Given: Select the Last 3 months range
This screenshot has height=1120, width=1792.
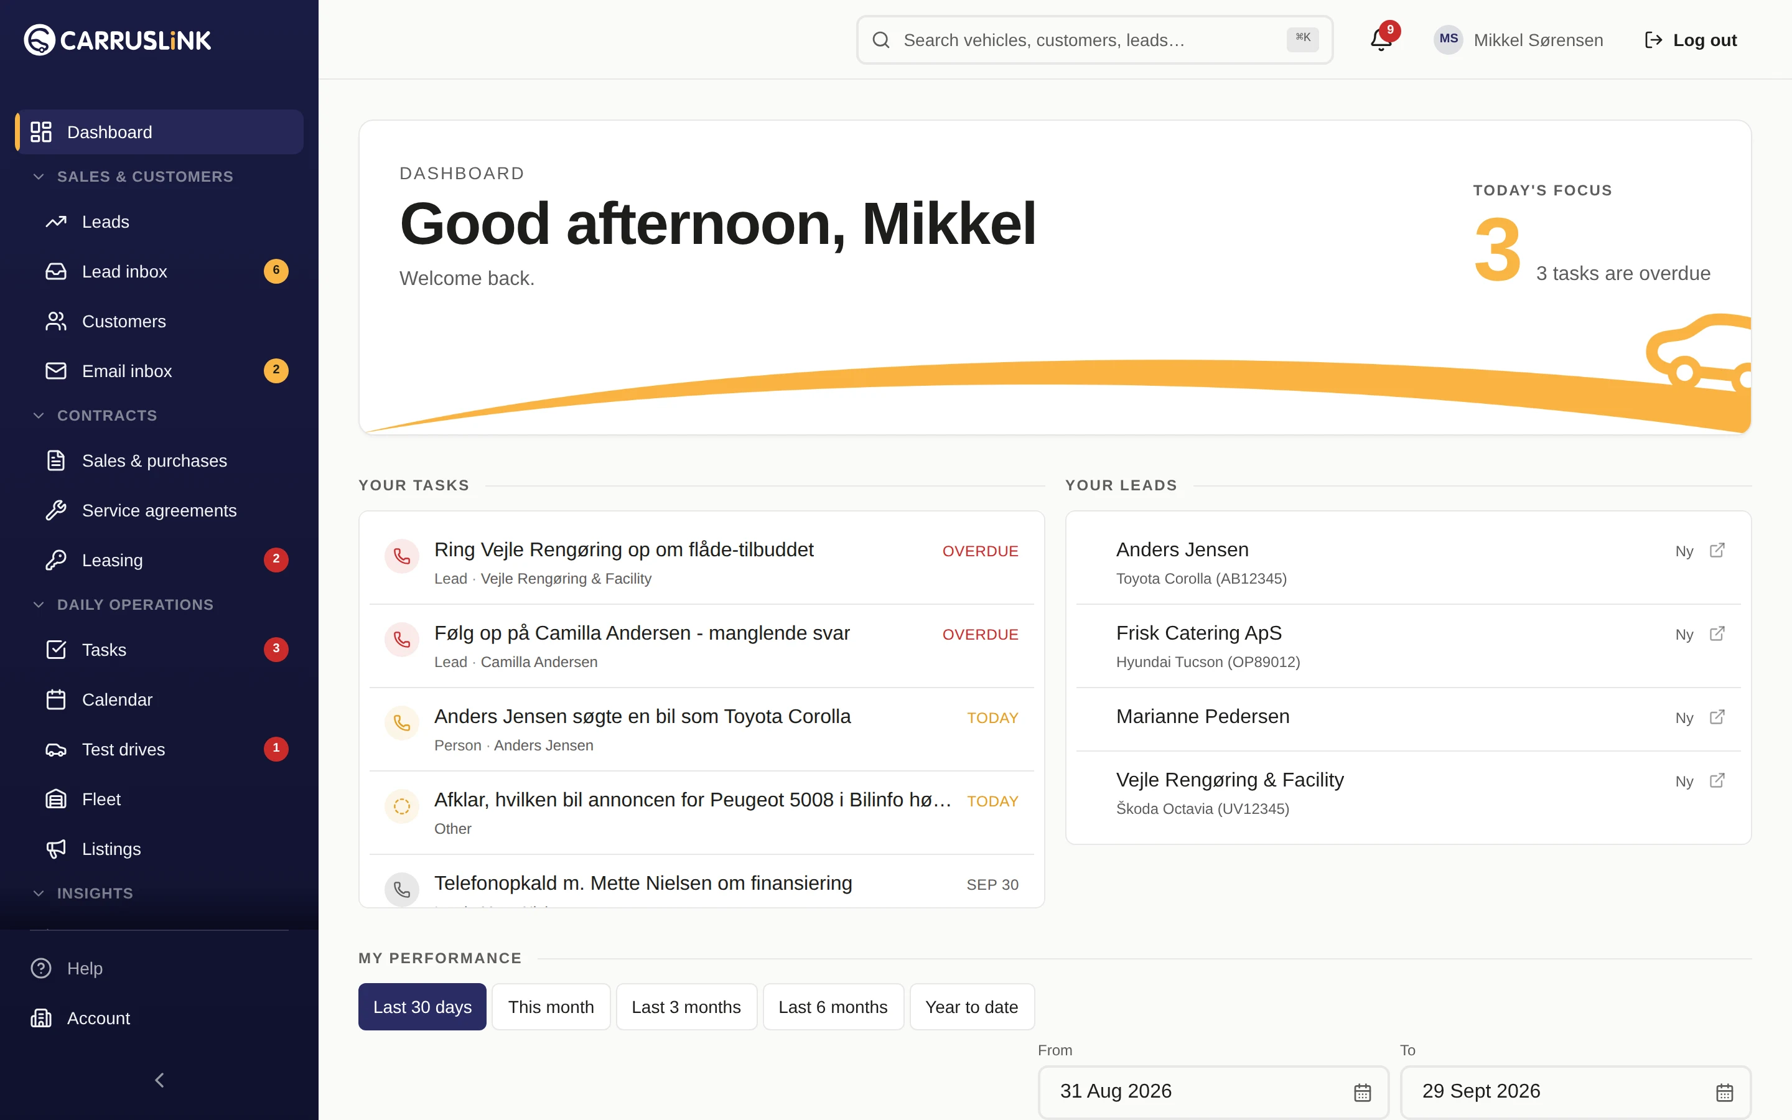Looking at the screenshot, I should (x=686, y=1007).
